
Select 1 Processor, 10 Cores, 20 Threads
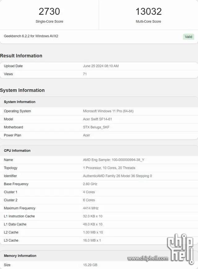click(109, 168)
